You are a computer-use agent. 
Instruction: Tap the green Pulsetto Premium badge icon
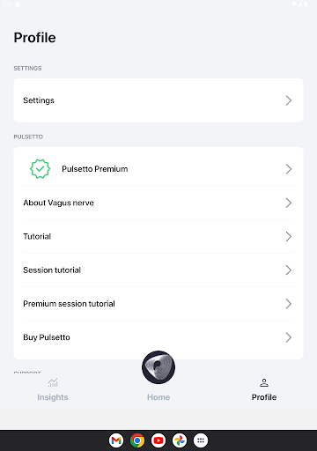click(41, 169)
